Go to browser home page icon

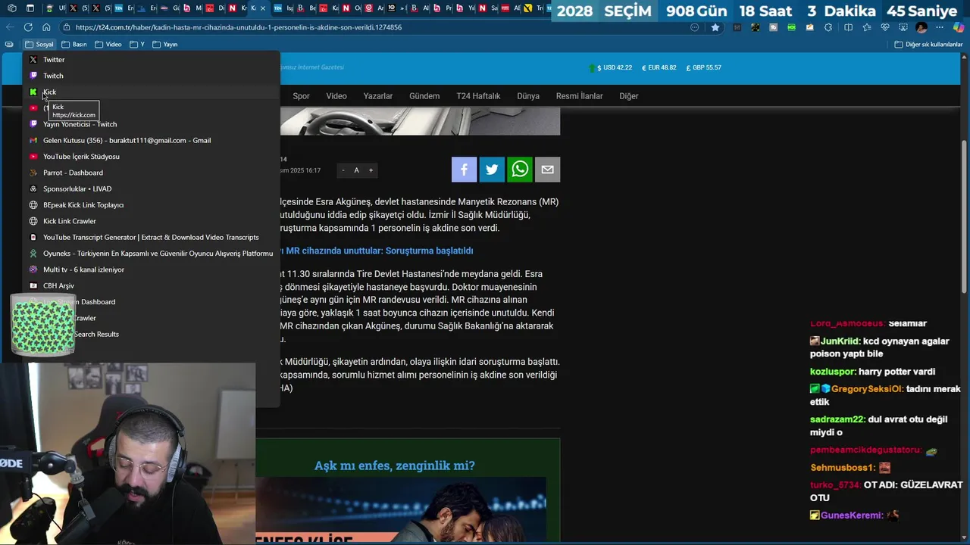coord(46,27)
